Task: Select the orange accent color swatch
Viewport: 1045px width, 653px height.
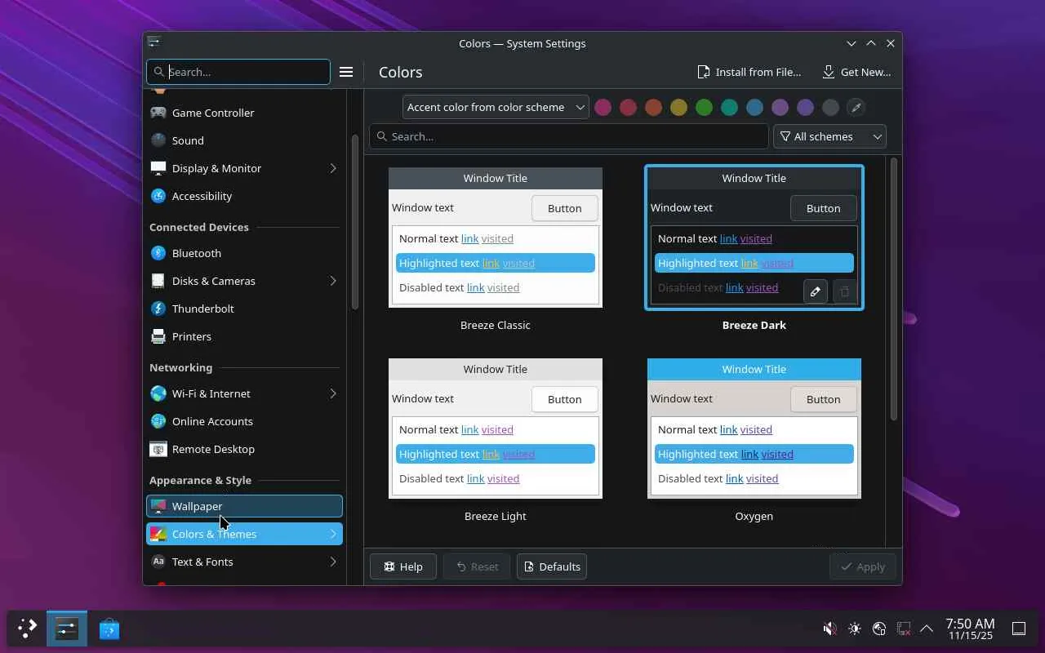Action: tap(653, 107)
